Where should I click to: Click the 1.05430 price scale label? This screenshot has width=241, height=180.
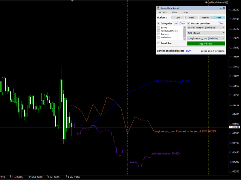(235, 153)
